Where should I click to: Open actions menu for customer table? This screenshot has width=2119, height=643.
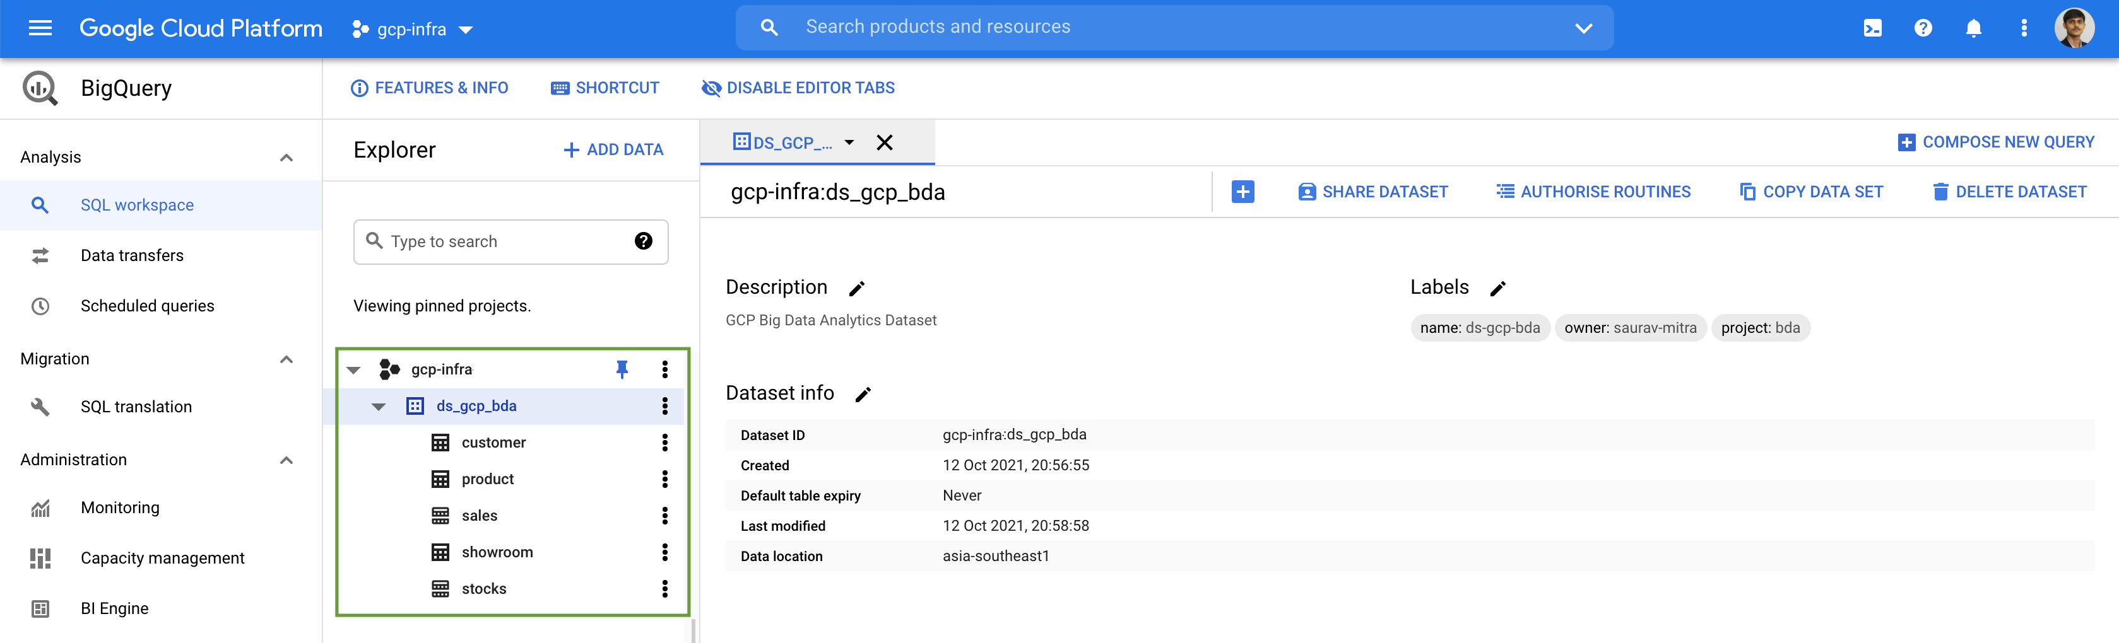point(664,443)
